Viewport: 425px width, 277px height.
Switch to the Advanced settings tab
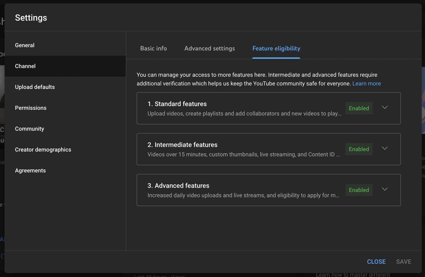pos(209,48)
